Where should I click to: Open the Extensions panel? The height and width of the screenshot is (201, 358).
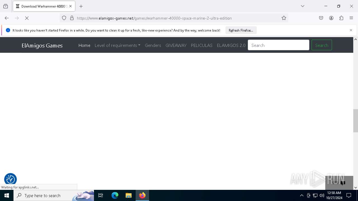(x=341, y=18)
